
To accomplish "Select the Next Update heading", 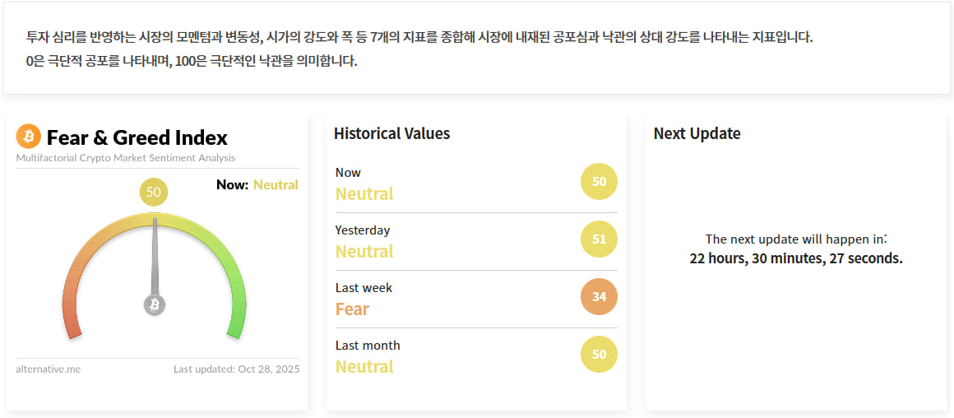I will tap(697, 133).
